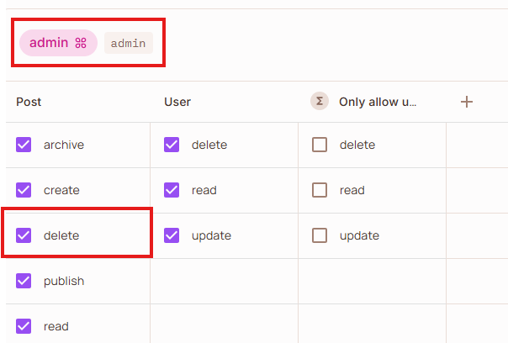Uncheck Post read permission
The image size is (508, 343).
[x=24, y=326]
